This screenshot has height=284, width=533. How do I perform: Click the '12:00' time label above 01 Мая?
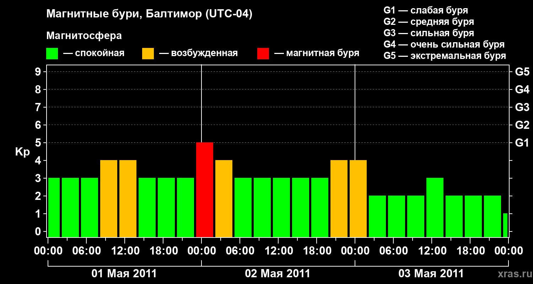[x=125, y=251]
